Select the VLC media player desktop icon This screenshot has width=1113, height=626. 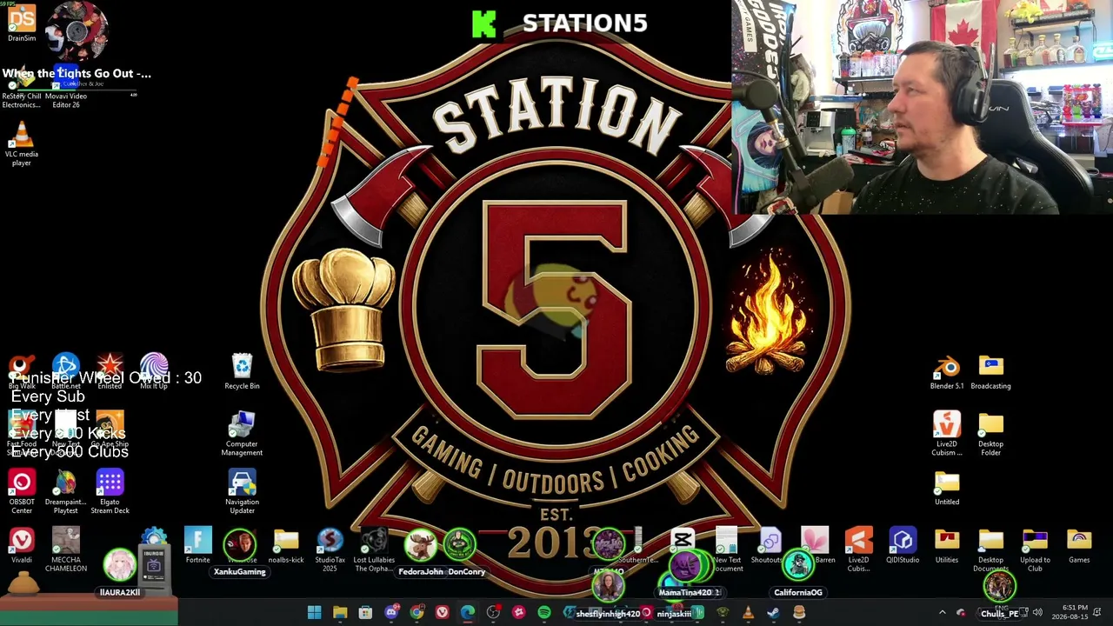coord(22,143)
